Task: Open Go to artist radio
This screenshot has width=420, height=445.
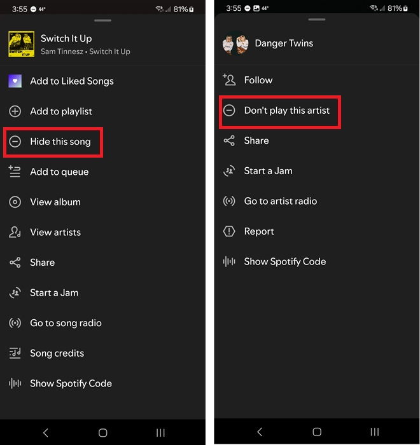Action: [x=281, y=201]
